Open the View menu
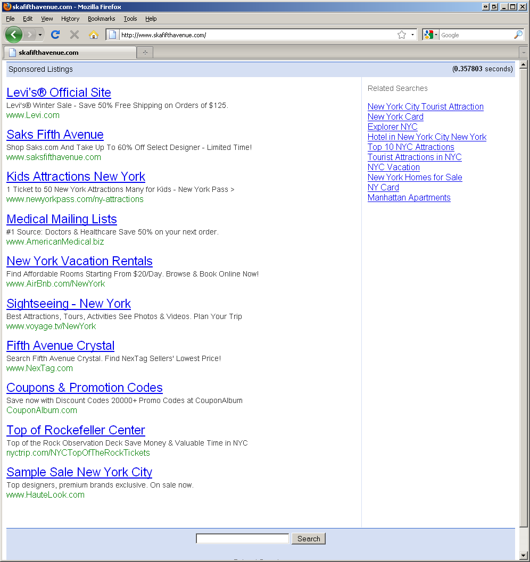530x562 pixels. pyautogui.click(x=47, y=19)
